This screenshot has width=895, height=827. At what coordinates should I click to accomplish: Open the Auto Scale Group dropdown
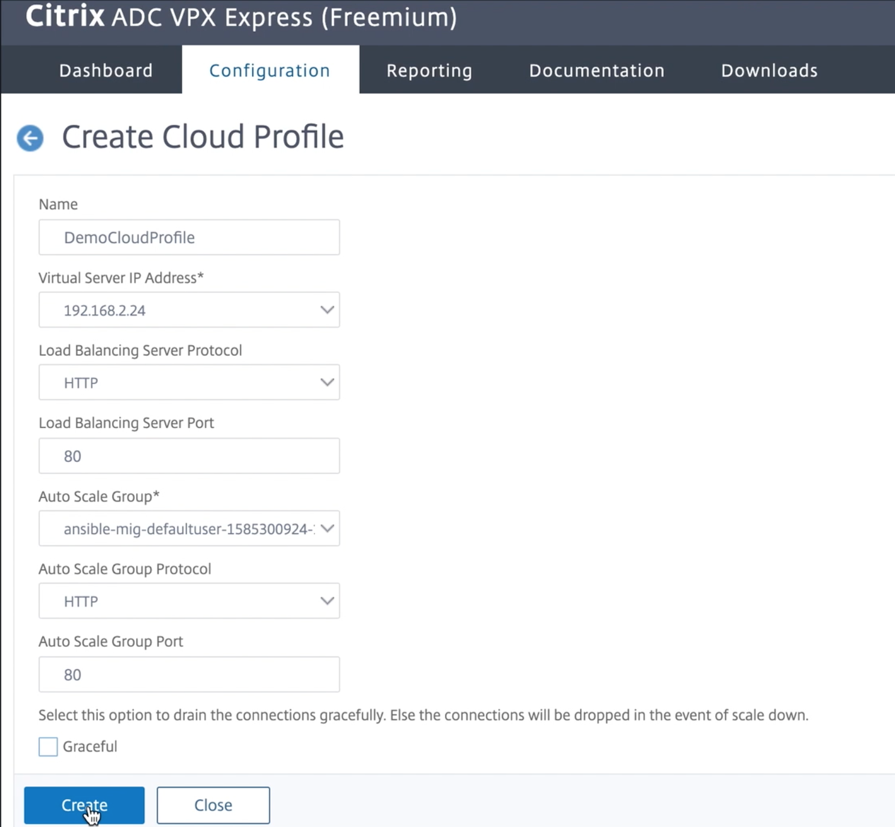189,529
